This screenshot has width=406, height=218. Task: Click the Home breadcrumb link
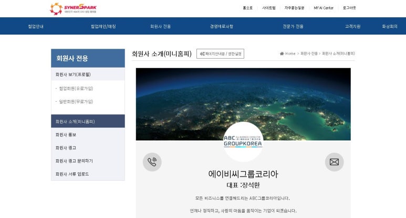pyautogui.click(x=290, y=53)
